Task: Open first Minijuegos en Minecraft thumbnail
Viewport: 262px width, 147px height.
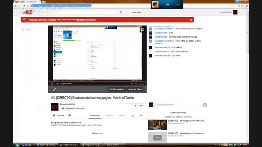Action: tap(157, 125)
